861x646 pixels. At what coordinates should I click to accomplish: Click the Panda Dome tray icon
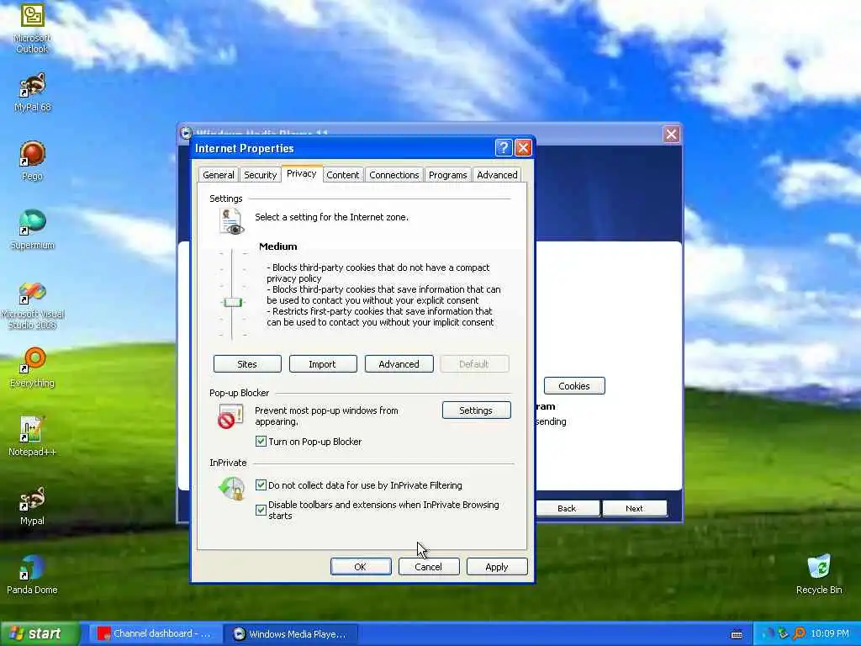point(767,634)
